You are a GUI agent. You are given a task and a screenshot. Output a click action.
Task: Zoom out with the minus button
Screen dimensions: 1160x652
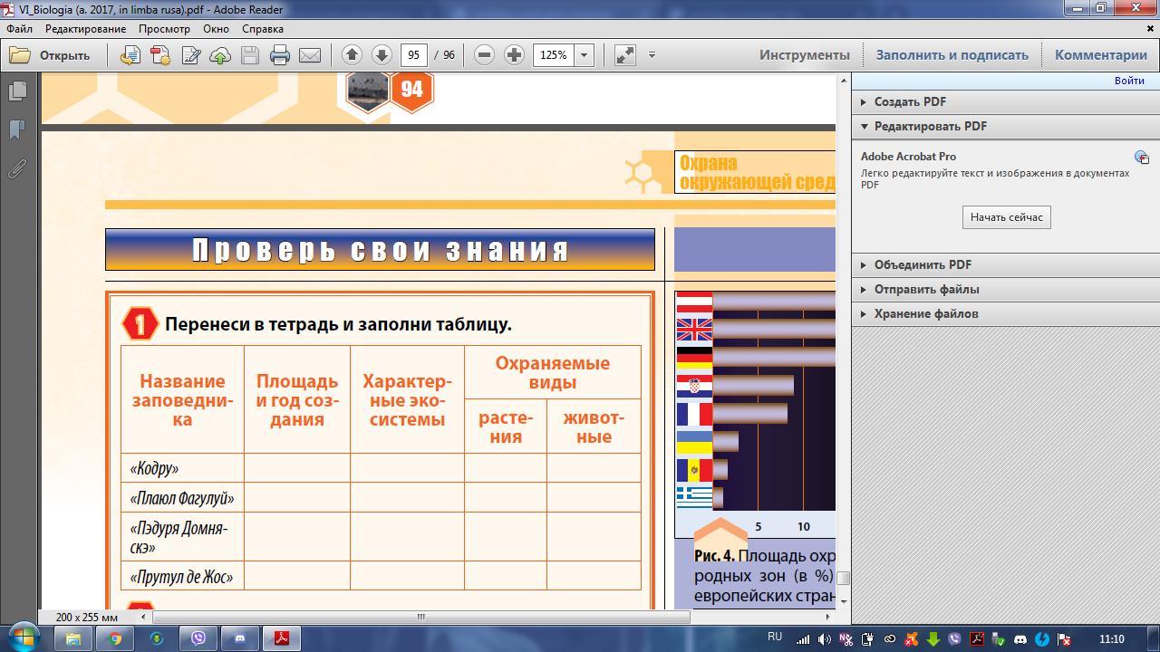(x=484, y=55)
